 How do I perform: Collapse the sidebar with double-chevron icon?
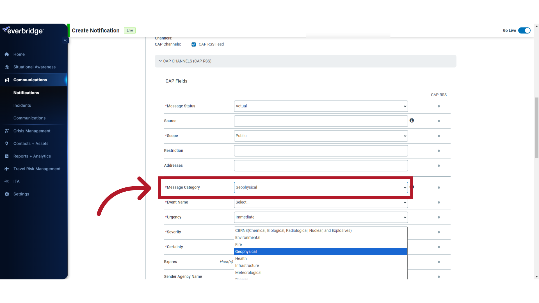click(65, 40)
